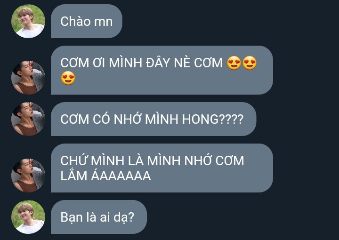The height and width of the screenshot is (240, 339).
Task: Select the avatar beside 'CHỨ MÌNH LÀ MÌNH NHỚ CƠM'
Action: coord(28,176)
